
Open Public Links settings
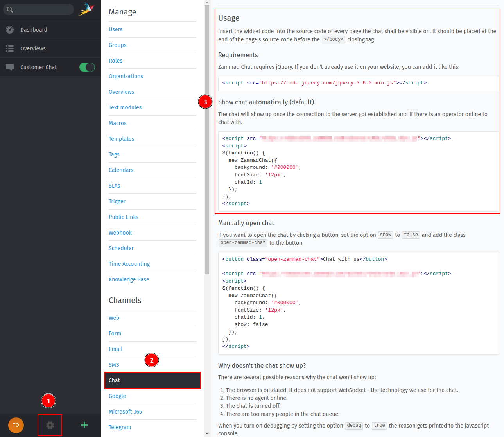124,217
